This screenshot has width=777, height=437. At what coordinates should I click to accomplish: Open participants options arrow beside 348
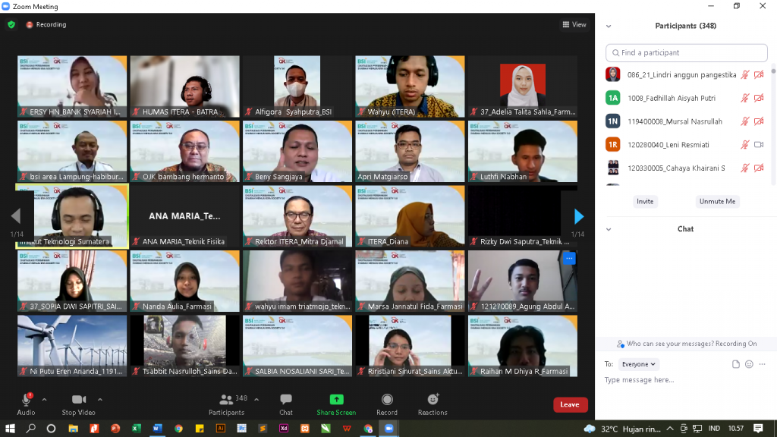pyautogui.click(x=256, y=399)
